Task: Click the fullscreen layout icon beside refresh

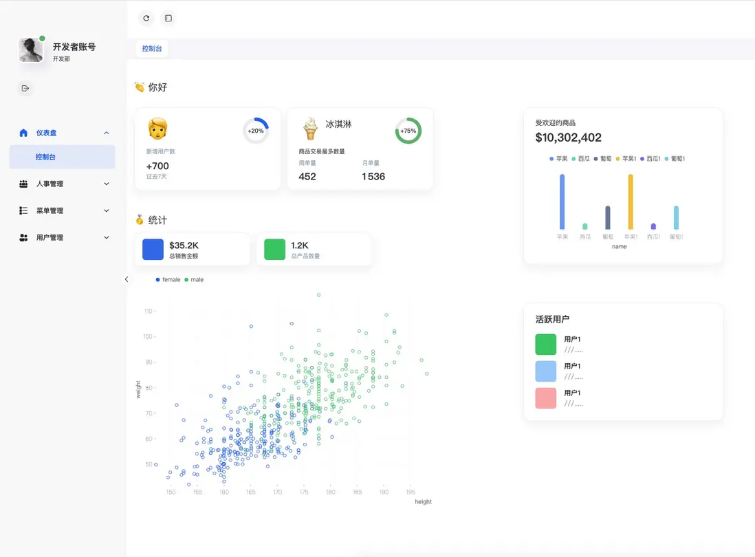Action: [x=168, y=19]
